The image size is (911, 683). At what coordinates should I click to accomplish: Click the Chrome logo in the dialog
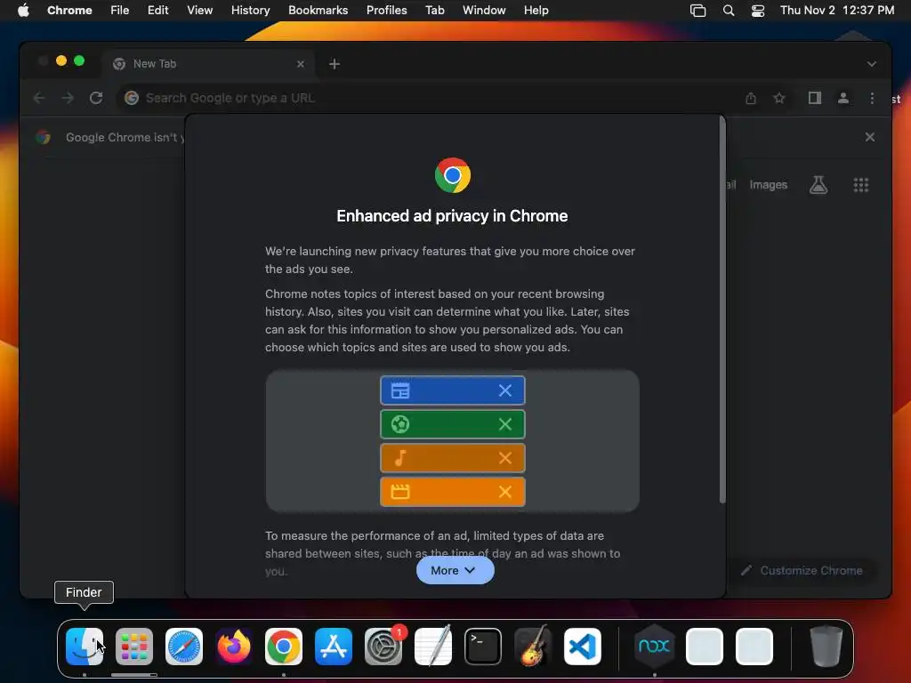(453, 175)
